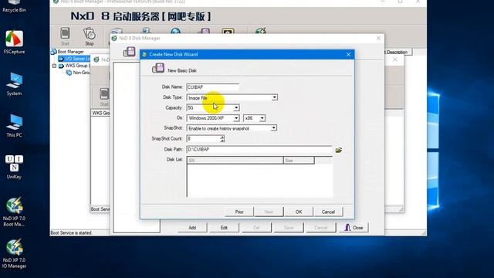Click the Start toolbar icon in Boot Manager
Image resolution: width=494 pixels, height=278 pixels.
point(65,36)
